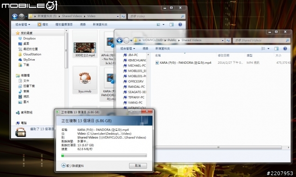Open 組合管理 menu in Shared Videos window
Image resolution: width=296 pixels, height=177 pixels.
pyautogui.click(x=128, y=49)
